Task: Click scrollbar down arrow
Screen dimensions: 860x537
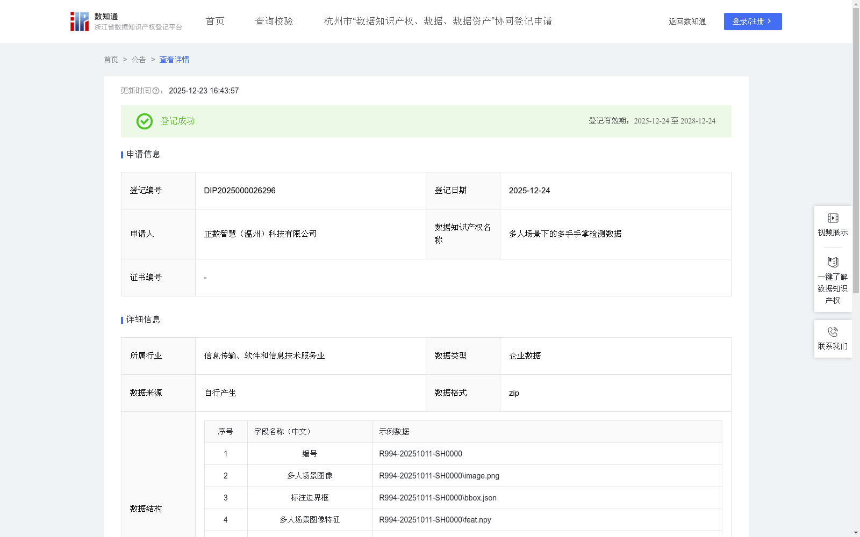Action: 856,533
